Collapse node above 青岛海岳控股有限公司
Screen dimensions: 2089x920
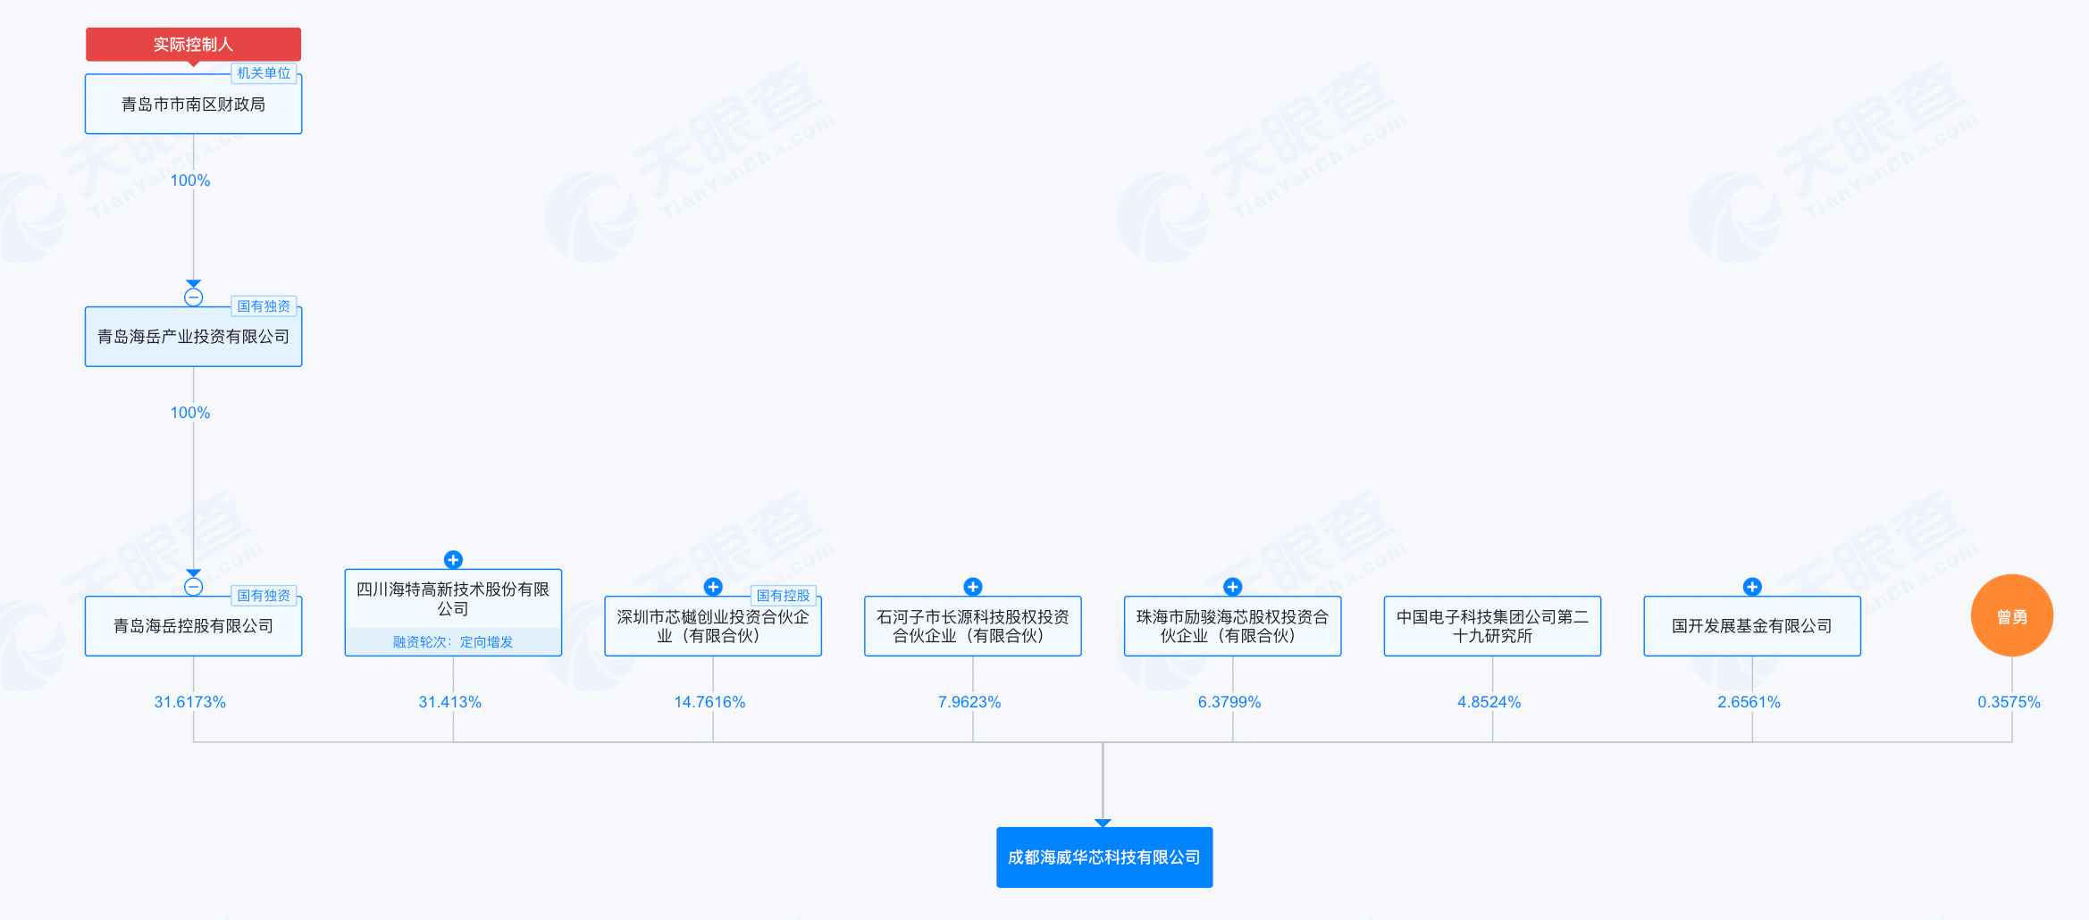193,587
